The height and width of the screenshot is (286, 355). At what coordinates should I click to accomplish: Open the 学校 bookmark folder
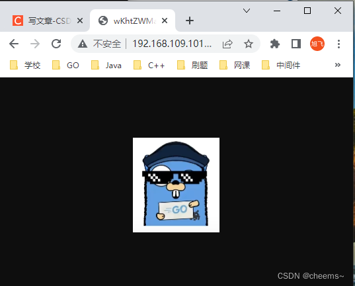(25, 66)
